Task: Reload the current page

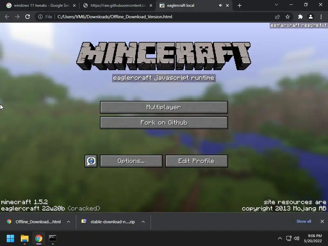Action: coord(28,17)
